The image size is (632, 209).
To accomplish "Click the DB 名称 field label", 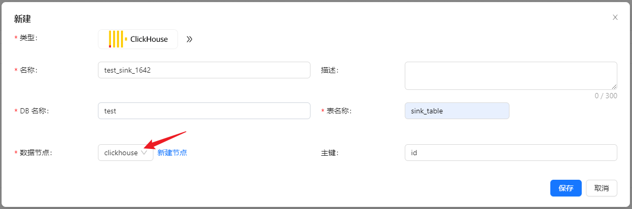I will [x=36, y=111].
